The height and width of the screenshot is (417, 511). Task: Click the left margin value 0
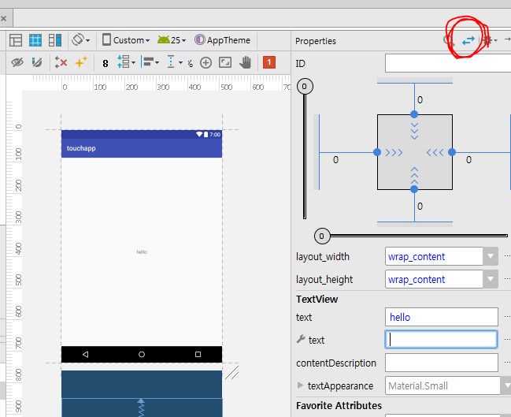pos(335,160)
